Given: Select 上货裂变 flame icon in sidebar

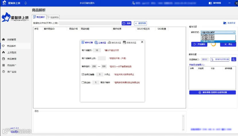Looking at the screenshot, I should click(3, 52).
